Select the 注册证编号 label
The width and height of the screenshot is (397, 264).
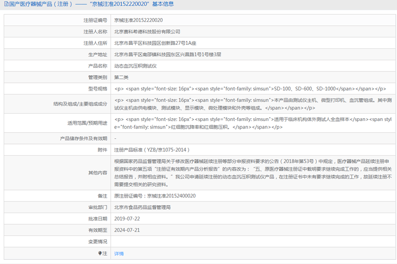(95, 20)
